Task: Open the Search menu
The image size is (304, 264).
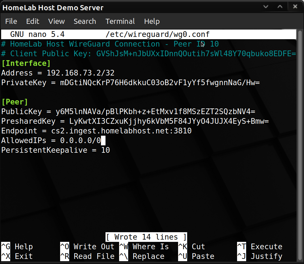Action: (85, 21)
